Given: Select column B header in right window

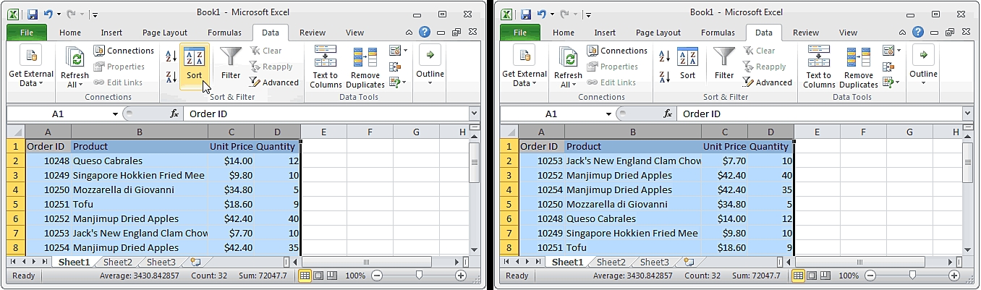Looking at the screenshot, I should click(x=632, y=132).
